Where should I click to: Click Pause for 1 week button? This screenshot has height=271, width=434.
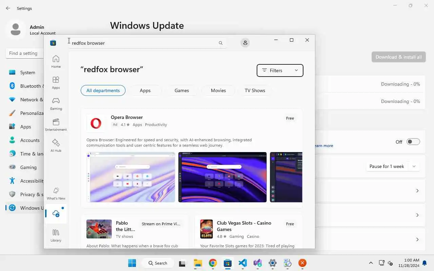click(x=387, y=166)
